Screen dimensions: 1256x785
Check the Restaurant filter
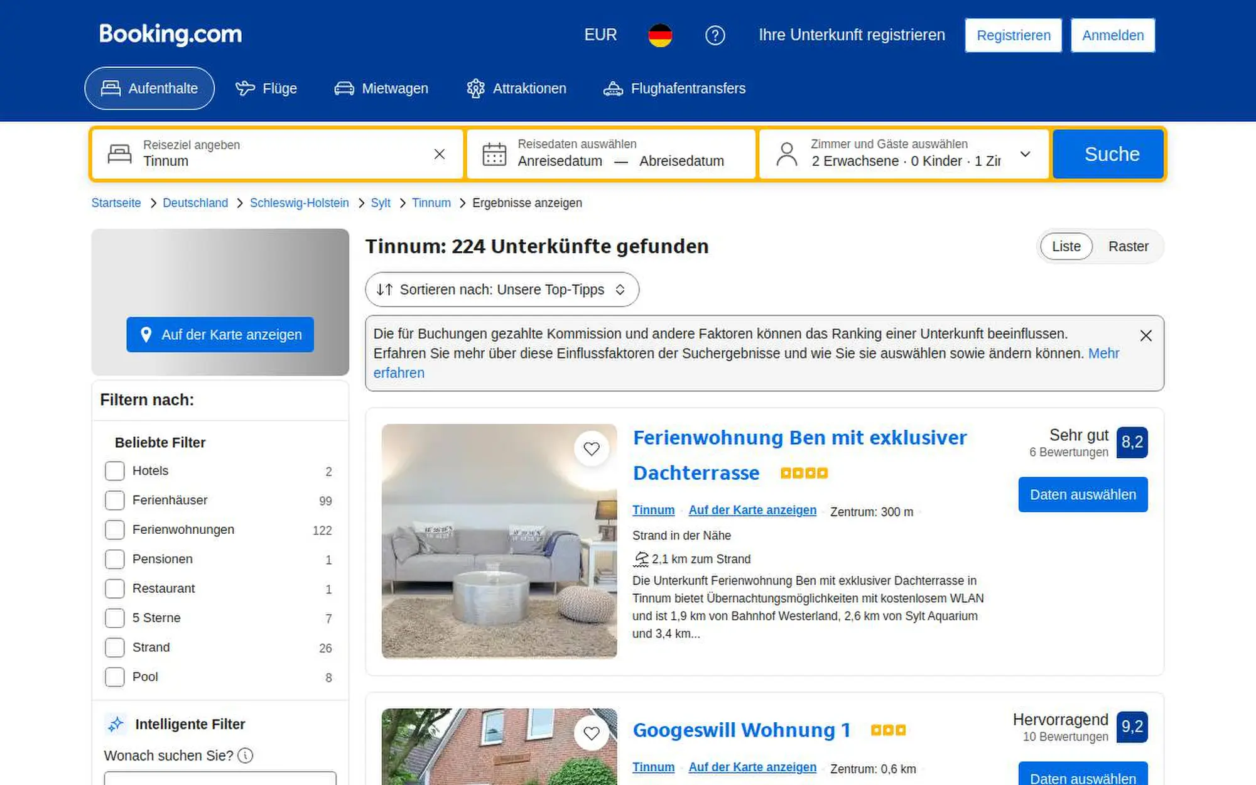point(114,588)
